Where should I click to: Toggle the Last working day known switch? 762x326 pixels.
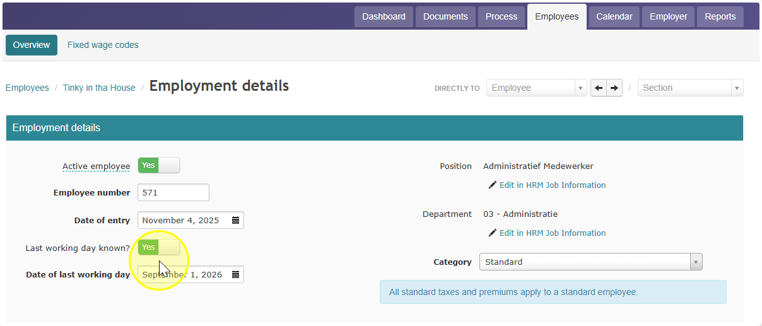(x=159, y=247)
